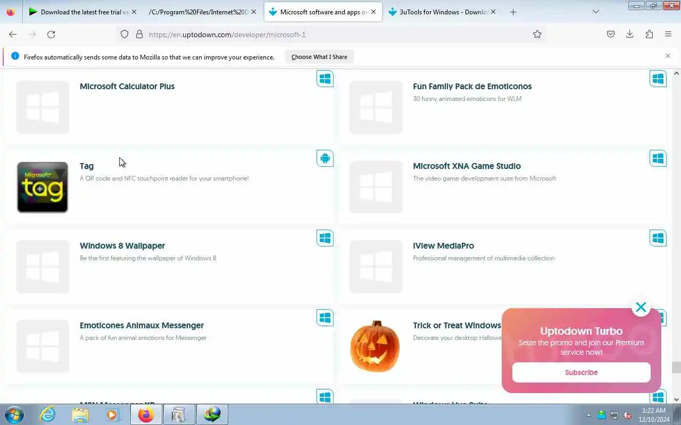Open Fun Family Pack de Emoticonos link
This screenshot has height=425, width=681.
coord(472,86)
